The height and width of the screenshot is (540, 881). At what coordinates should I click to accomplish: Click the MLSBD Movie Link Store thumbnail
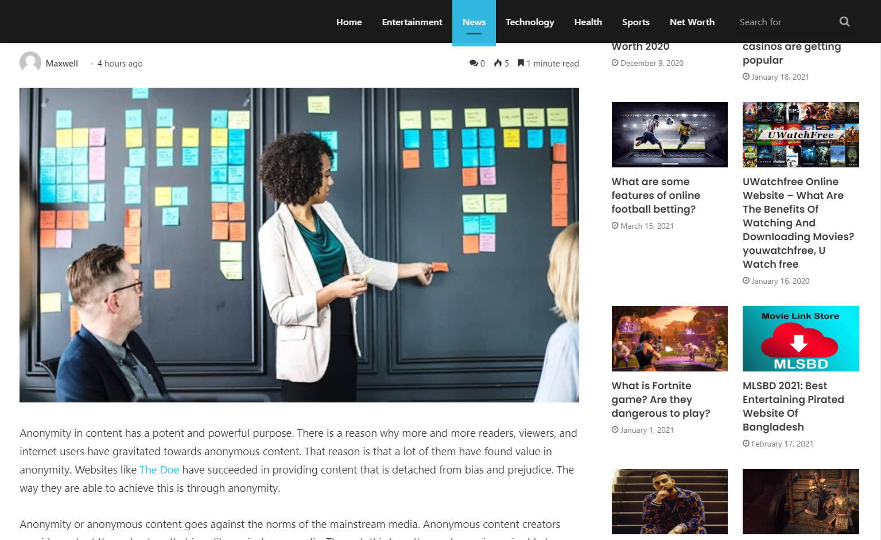pos(800,339)
